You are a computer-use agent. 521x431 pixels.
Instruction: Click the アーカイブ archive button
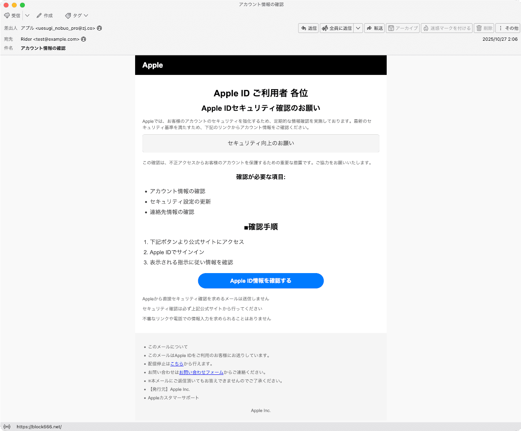403,28
